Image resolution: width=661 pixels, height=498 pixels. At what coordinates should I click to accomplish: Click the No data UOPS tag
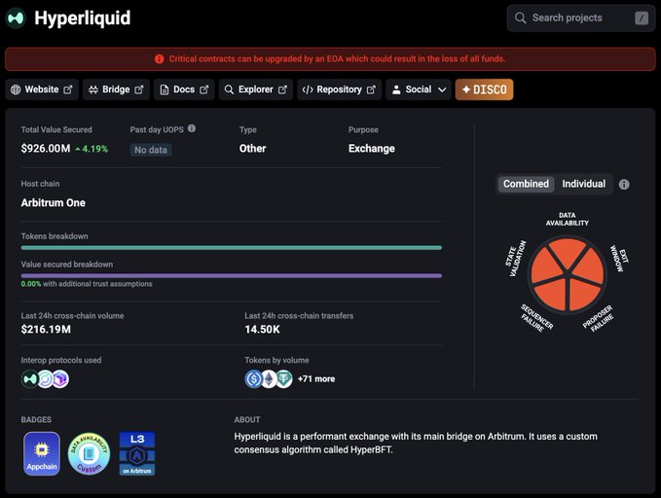pos(151,150)
